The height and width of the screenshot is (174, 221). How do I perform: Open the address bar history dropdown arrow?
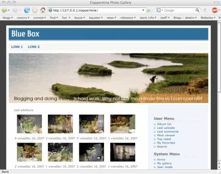(x=143, y=10)
